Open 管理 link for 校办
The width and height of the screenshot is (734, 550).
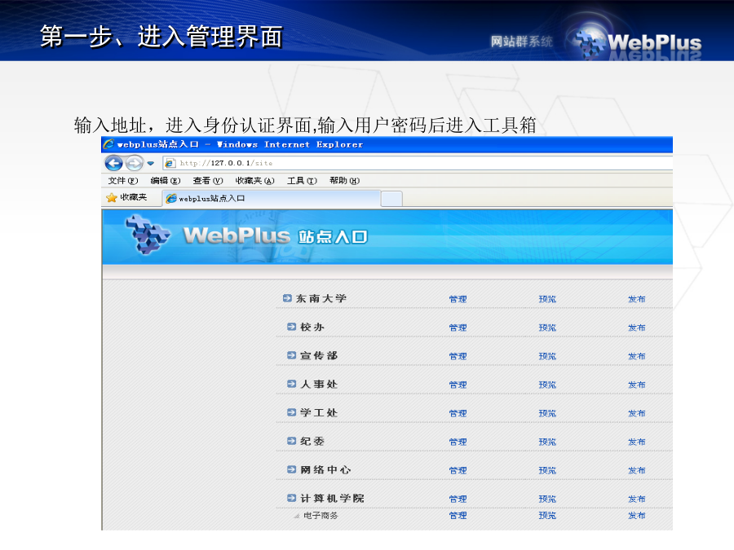(458, 328)
